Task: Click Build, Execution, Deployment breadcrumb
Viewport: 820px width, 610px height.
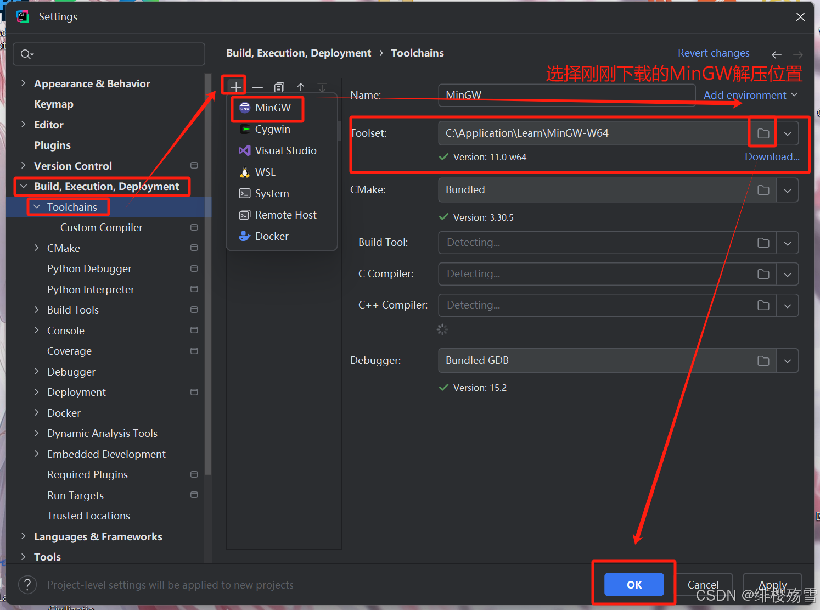Action: (x=299, y=53)
